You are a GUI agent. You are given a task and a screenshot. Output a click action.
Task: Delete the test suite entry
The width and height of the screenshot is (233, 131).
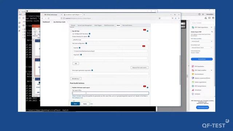144,46
